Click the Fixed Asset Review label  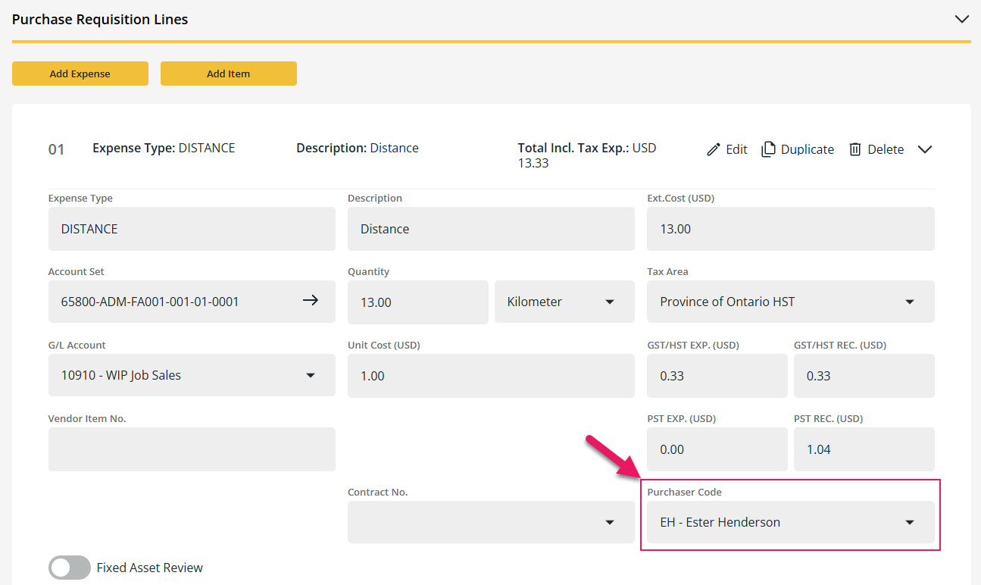coord(150,568)
